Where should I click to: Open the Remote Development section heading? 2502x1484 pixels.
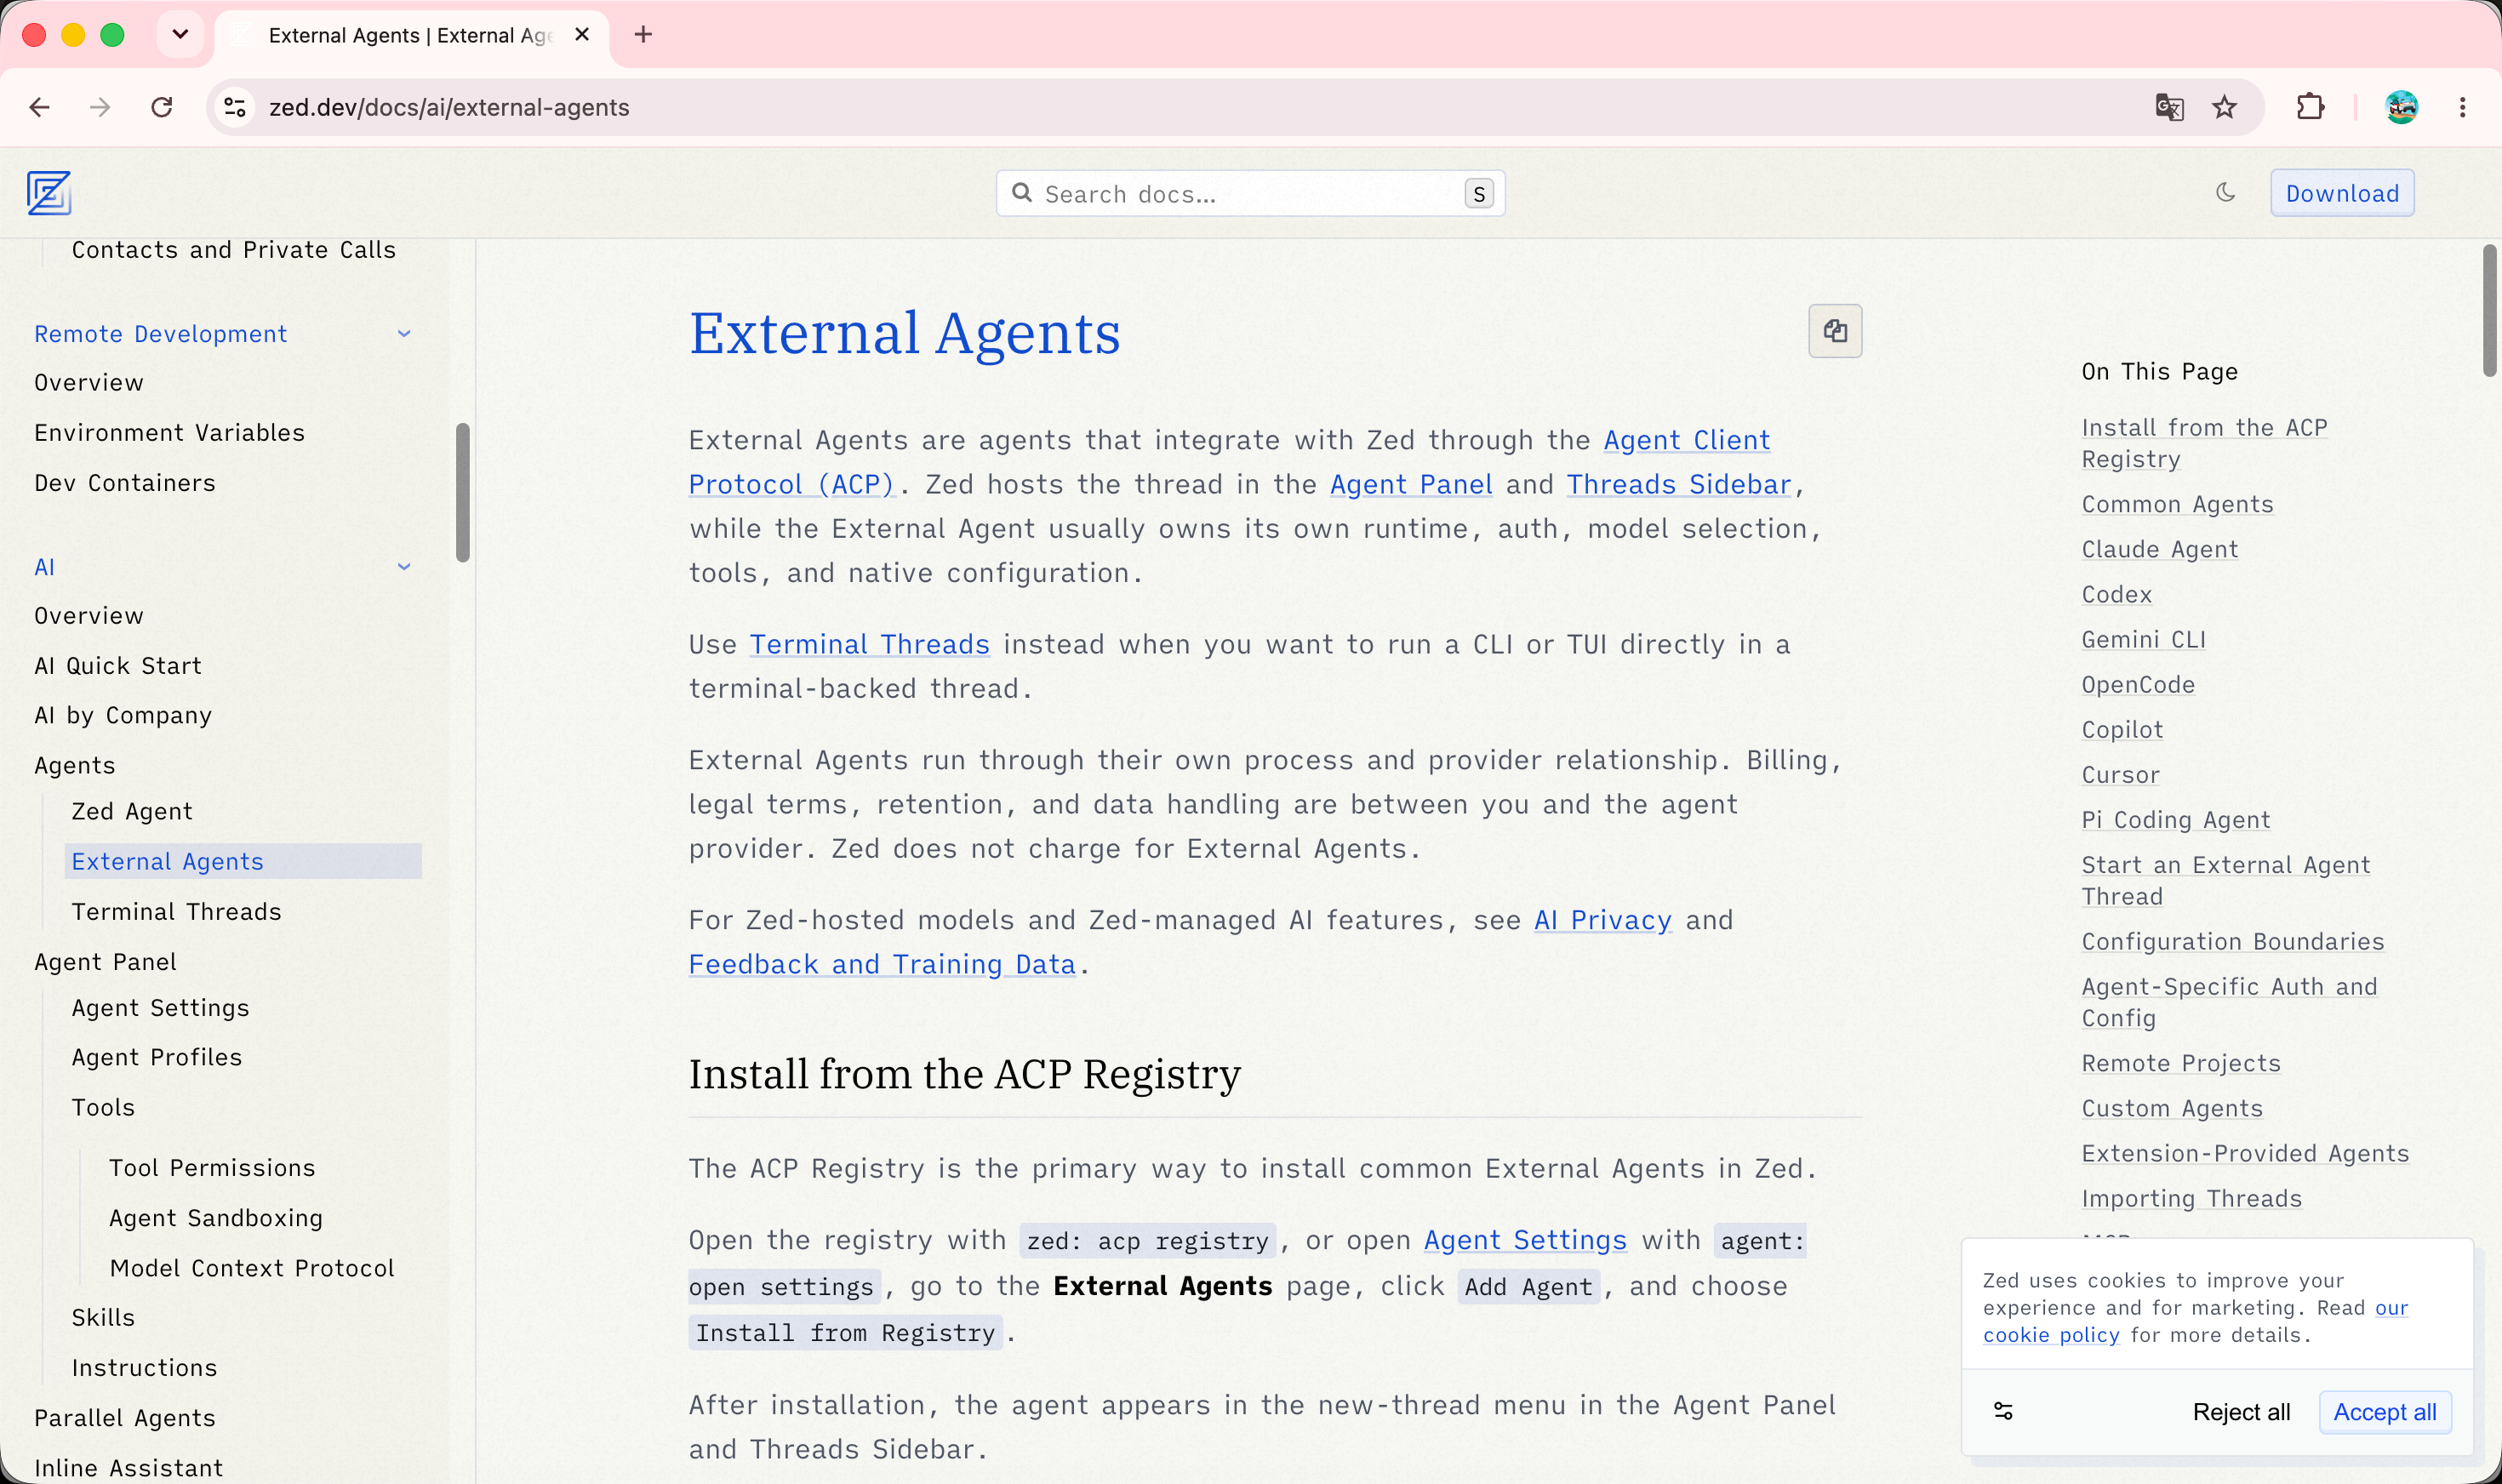tap(160, 334)
